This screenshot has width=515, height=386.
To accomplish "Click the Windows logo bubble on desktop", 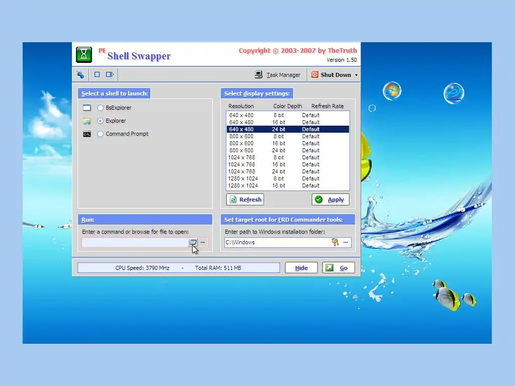I will click(x=392, y=90).
